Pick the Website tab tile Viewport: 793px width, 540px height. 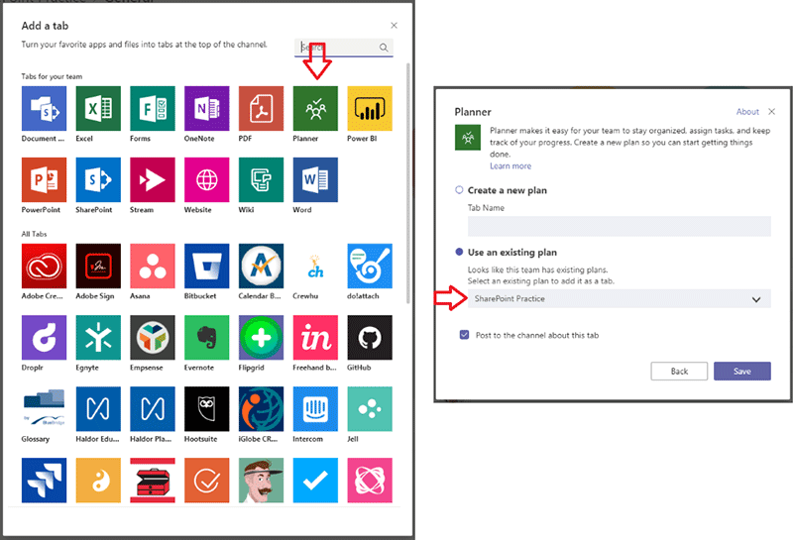coord(207,179)
